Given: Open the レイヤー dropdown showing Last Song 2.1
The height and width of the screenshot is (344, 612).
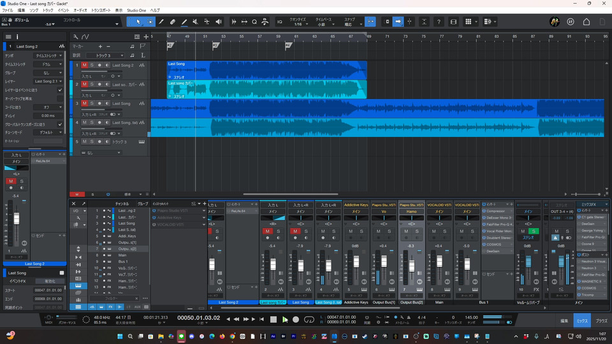Looking at the screenshot, I should [48, 82].
